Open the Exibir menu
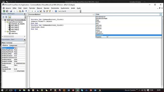The width and height of the screenshot is (164, 92). pyautogui.click(x=20, y=8)
